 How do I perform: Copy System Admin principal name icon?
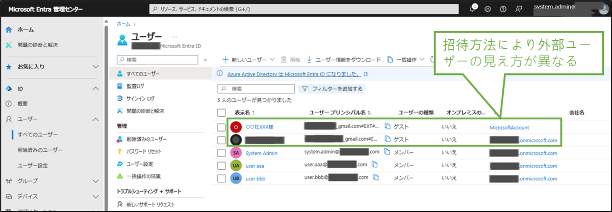[x=388, y=152]
